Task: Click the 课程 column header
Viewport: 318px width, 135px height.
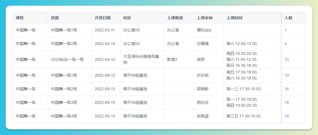Action: (x=20, y=18)
